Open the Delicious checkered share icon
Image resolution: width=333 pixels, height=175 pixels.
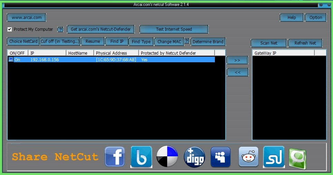167,157
